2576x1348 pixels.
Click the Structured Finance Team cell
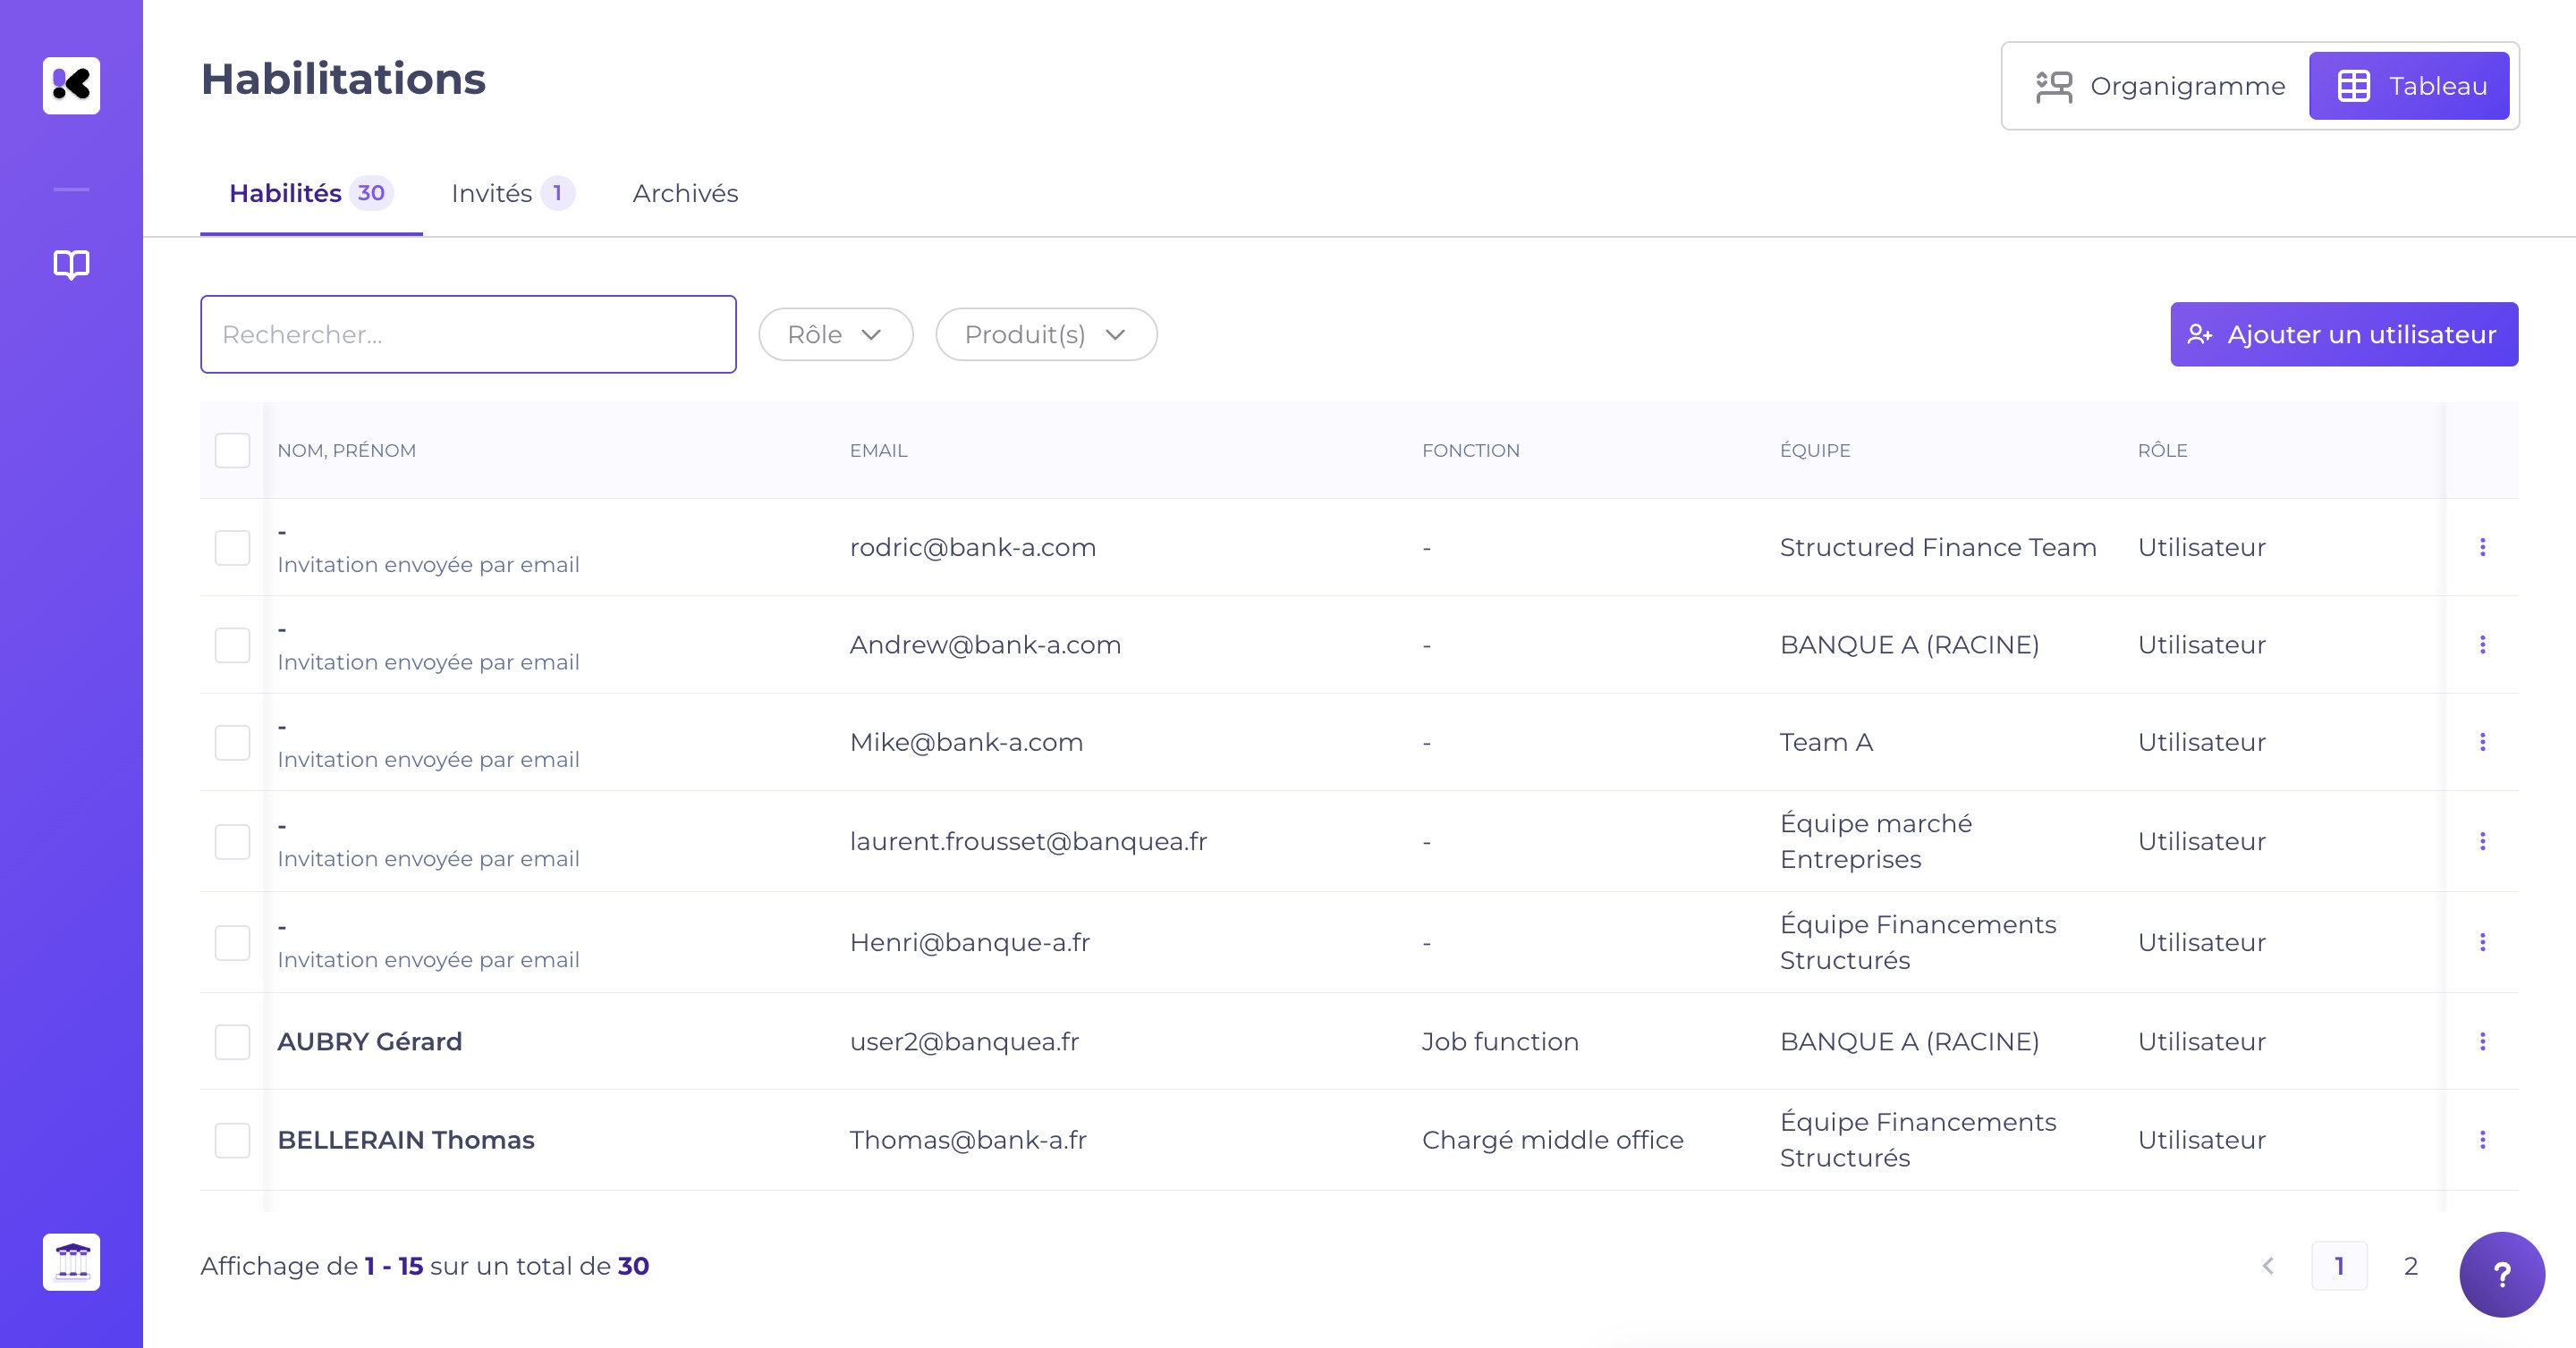(1938, 548)
